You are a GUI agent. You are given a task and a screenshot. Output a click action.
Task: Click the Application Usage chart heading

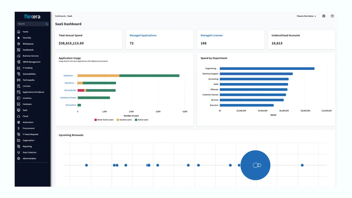pyautogui.click(x=70, y=58)
